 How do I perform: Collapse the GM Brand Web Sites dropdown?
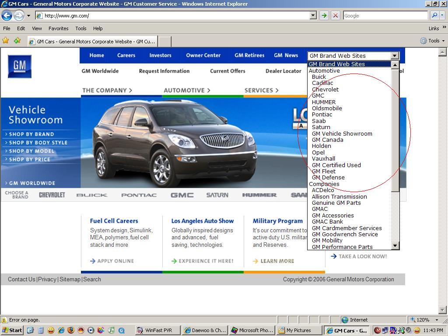(395, 56)
